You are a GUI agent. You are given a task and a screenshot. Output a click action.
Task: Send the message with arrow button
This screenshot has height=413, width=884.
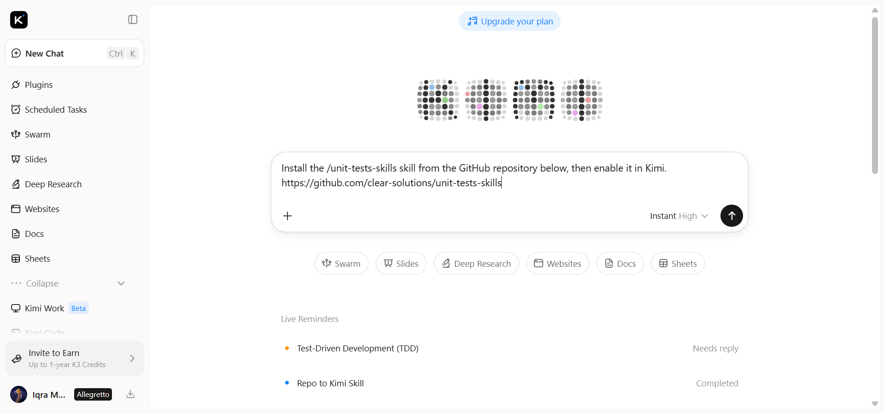point(732,216)
